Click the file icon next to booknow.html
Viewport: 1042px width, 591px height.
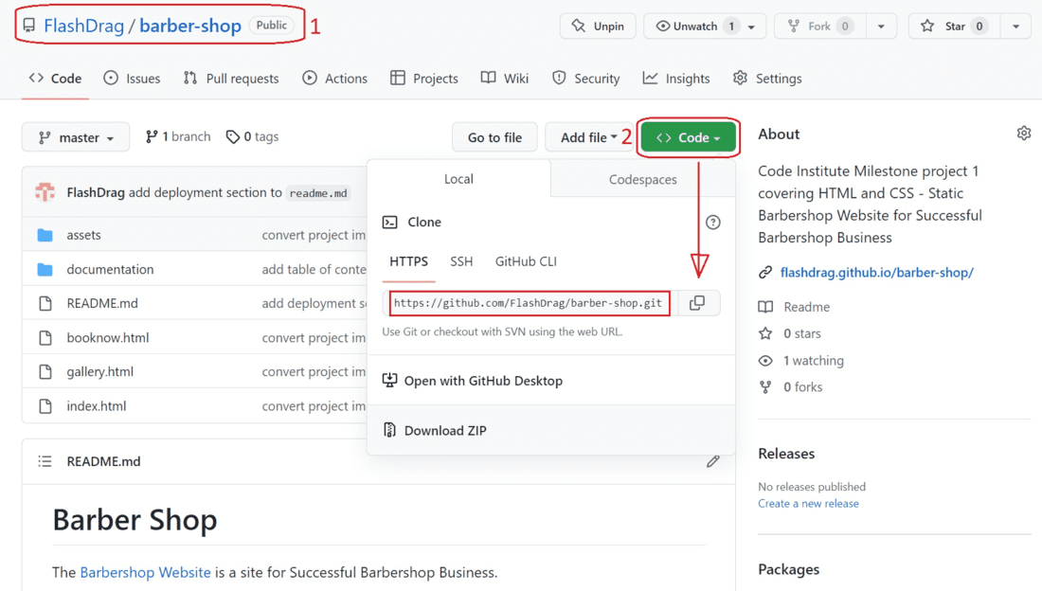click(x=45, y=338)
